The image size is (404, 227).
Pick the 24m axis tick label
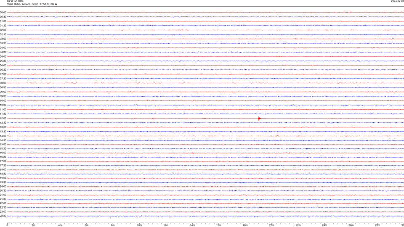[x=324, y=225]
